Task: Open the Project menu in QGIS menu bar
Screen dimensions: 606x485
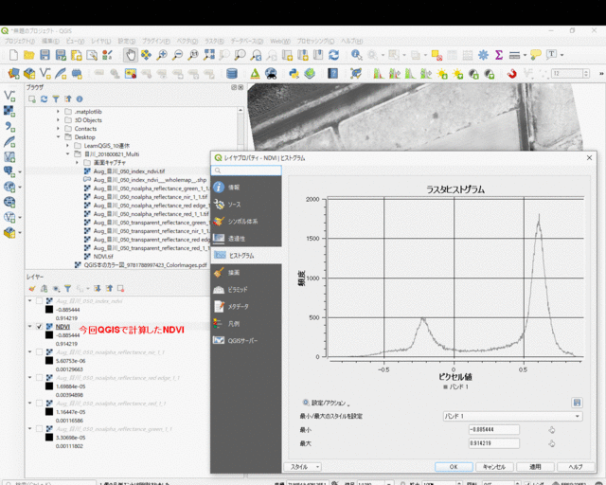Action: (20, 41)
